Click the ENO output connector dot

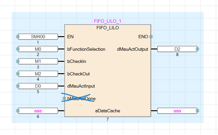tap(151, 37)
